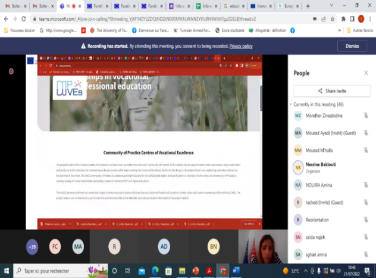Click the Taper ici pour rechercher search box
This screenshot has height=278, width=376.
click(61, 271)
